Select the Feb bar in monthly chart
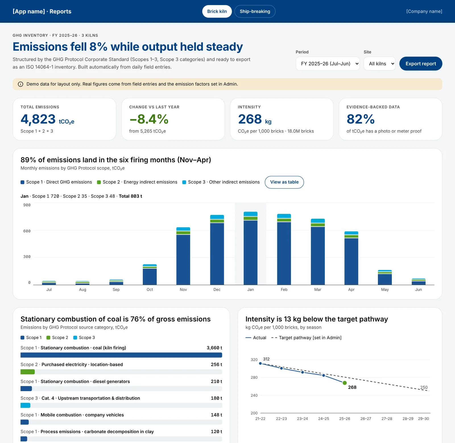 [284, 249]
